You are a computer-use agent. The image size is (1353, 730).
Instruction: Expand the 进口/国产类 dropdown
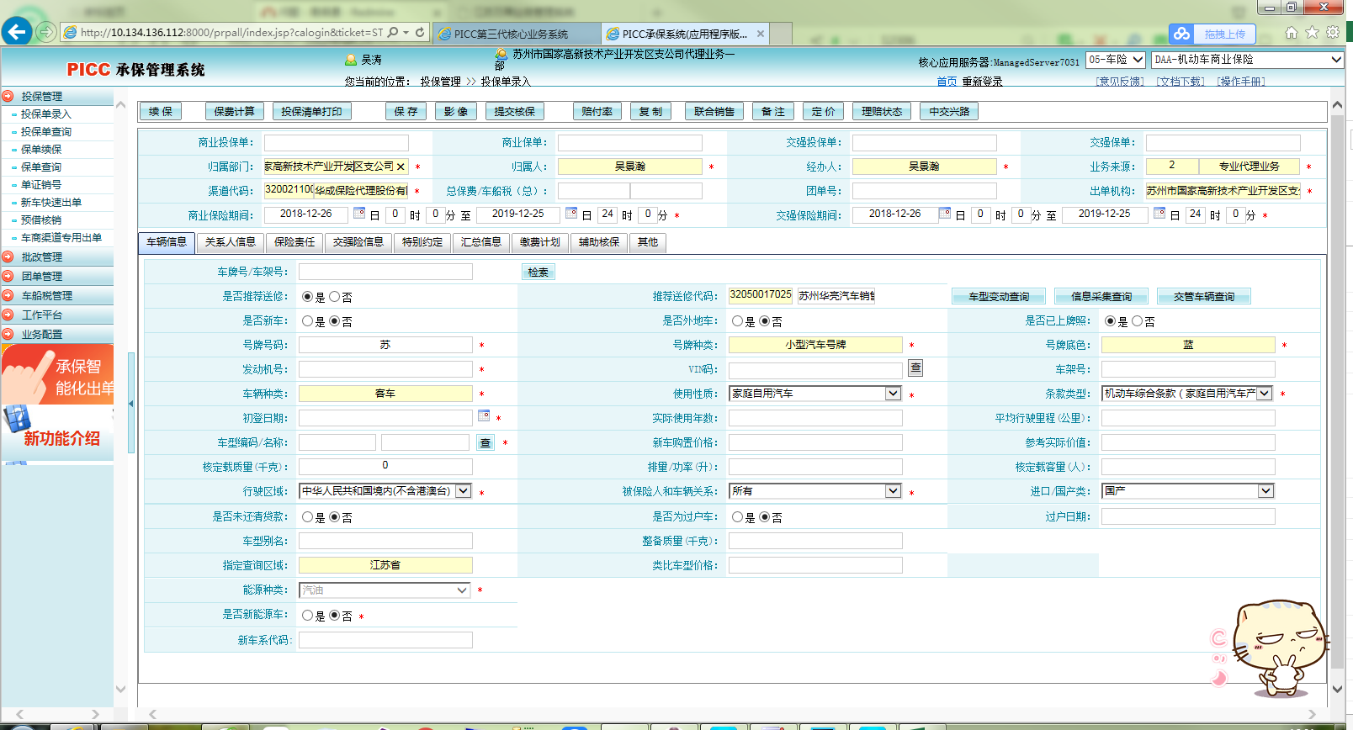(x=1265, y=491)
